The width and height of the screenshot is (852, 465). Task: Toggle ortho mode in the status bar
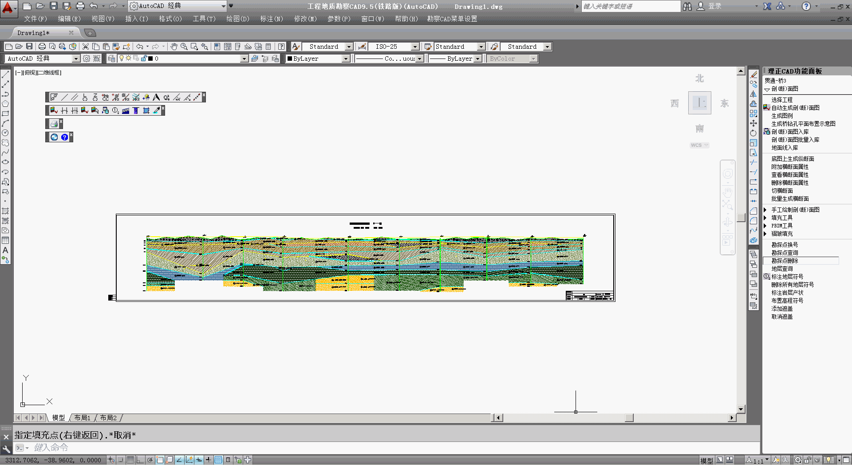click(140, 460)
